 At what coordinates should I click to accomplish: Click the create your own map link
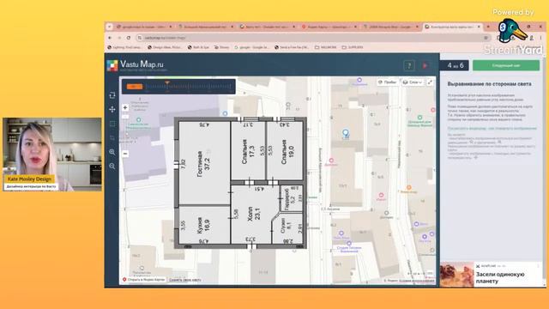[x=185, y=280]
